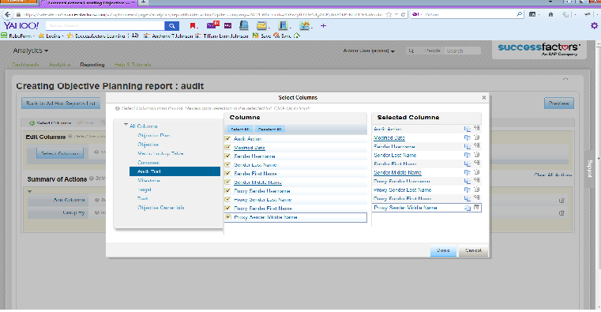This screenshot has width=601, height=312.
Task: Uncheck the Modified Date checkbox
Action: (227, 147)
